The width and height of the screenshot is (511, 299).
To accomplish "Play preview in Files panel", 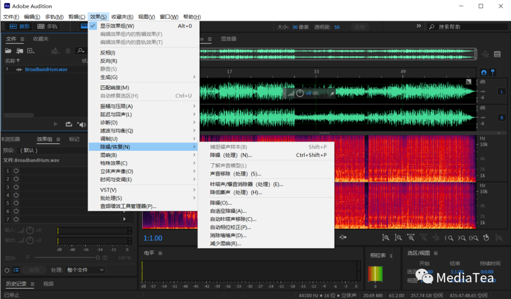I will 56,124.
